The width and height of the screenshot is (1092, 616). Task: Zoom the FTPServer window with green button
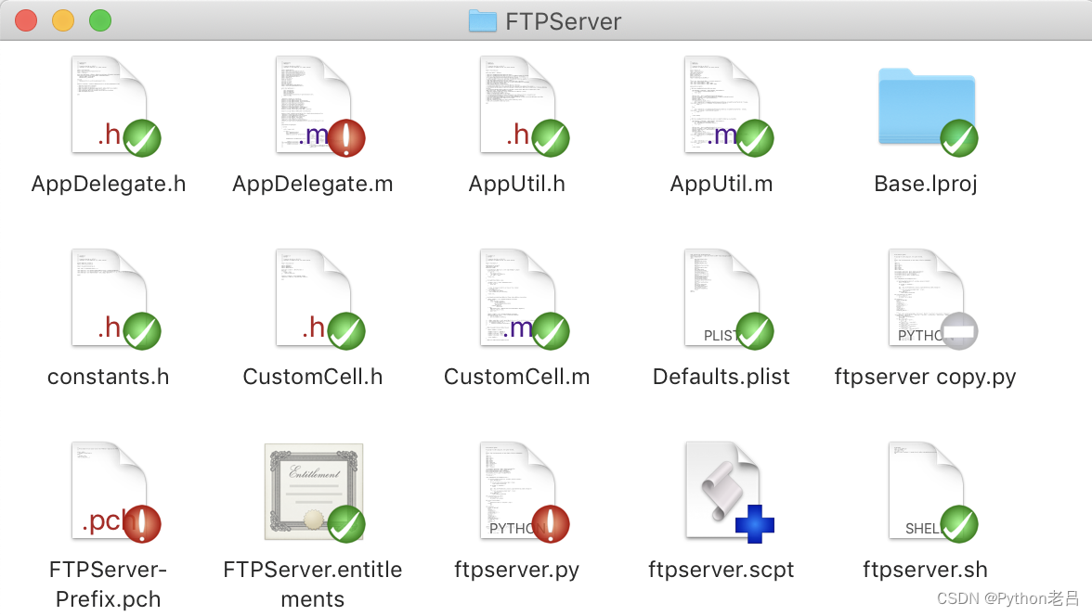pyautogui.click(x=100, y=20)
